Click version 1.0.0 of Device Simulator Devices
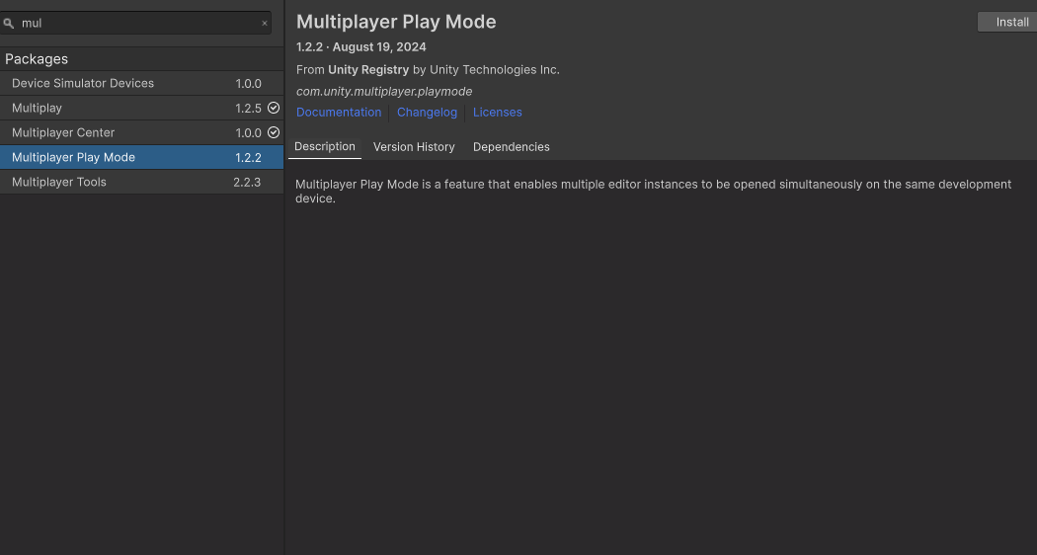1037x555 pixels. pyautogui.click(x=248, y=83)
